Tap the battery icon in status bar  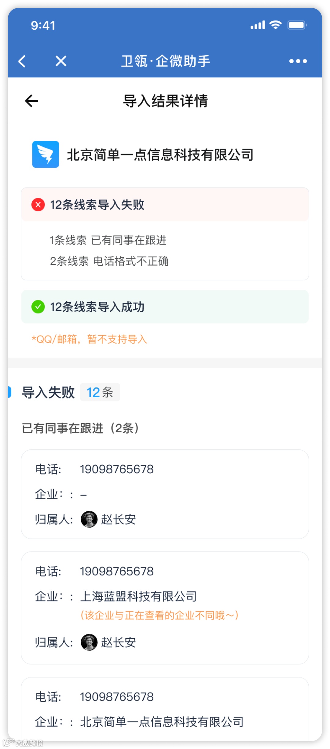click(297, 25)
